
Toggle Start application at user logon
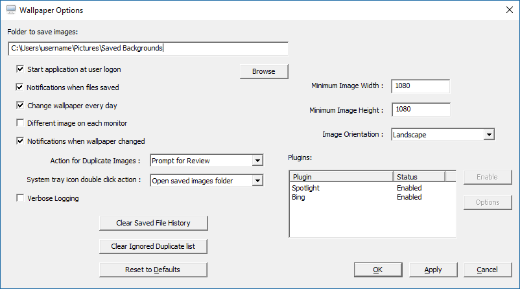coord(21,69)
